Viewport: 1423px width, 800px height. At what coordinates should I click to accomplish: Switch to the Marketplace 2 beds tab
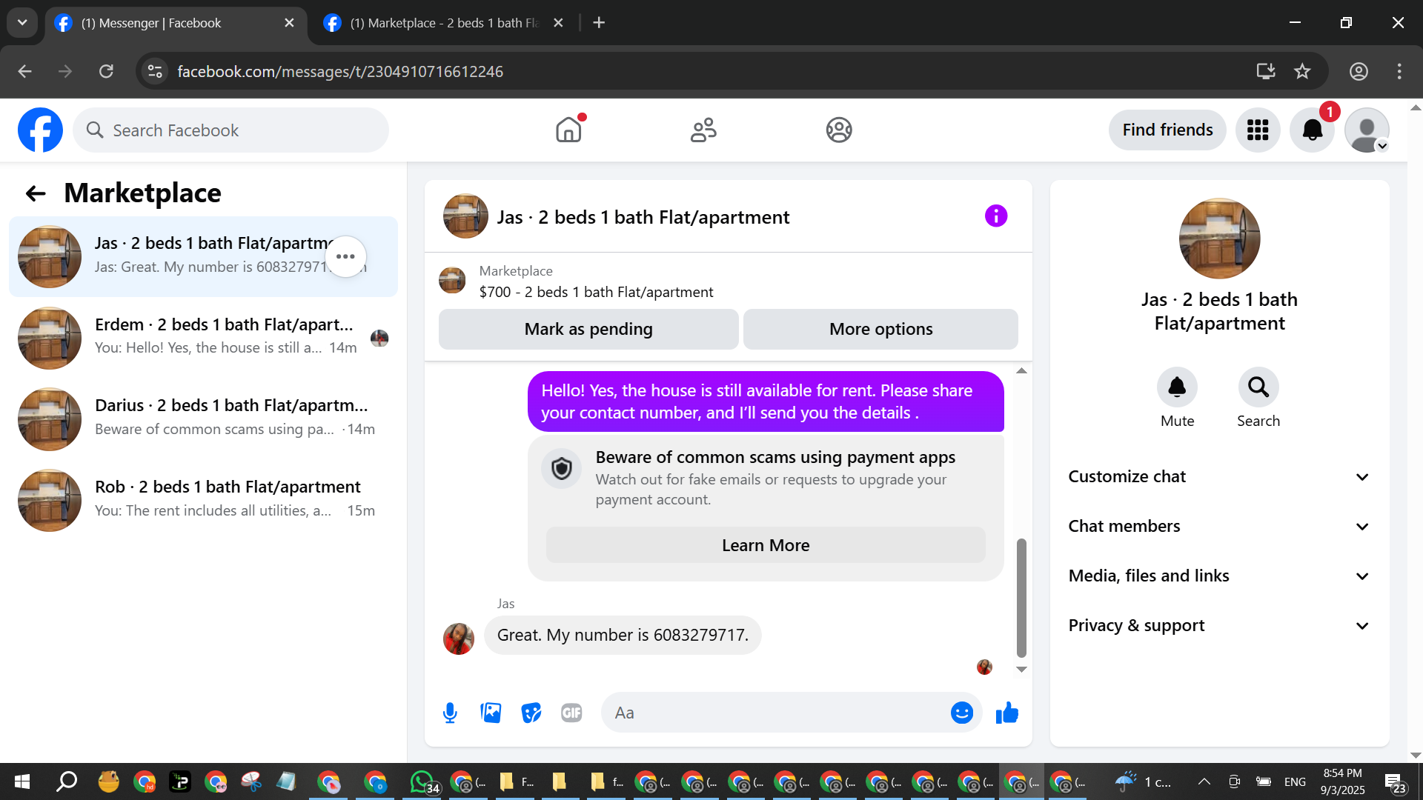(x=443, y=23)
